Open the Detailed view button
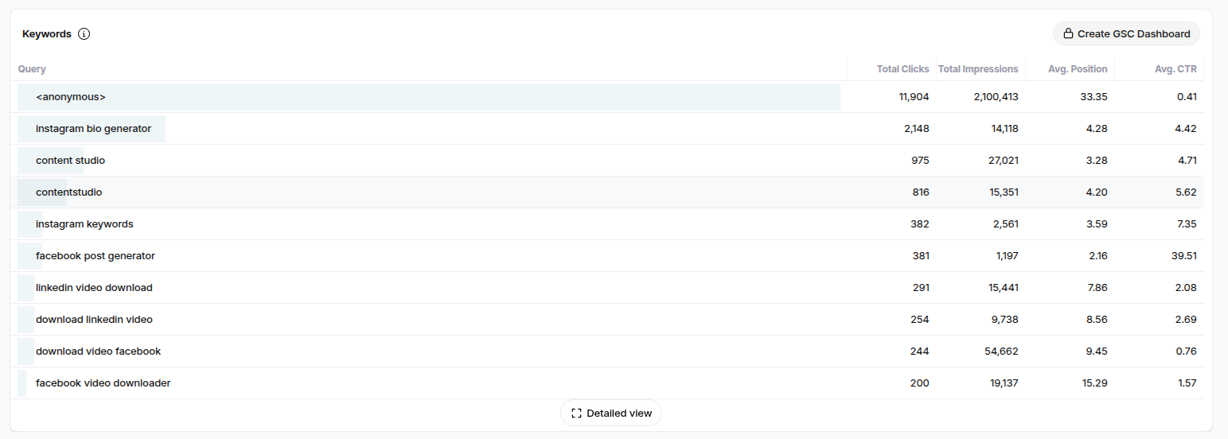This screenshot has width=1228, height=439. (611, 413)
